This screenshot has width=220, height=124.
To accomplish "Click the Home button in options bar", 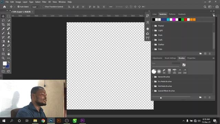I will (4, 7).
